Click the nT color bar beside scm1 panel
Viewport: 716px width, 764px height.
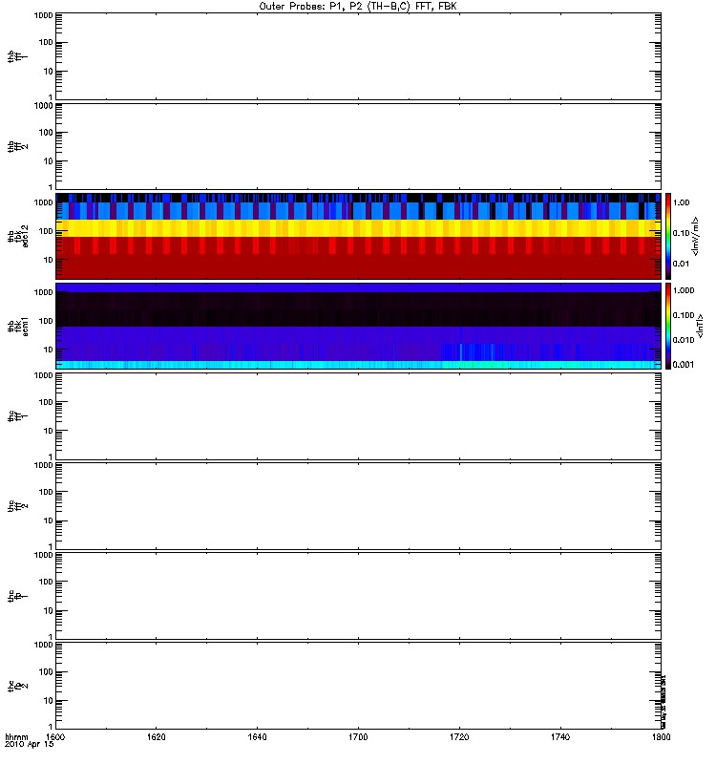(668, 326)
